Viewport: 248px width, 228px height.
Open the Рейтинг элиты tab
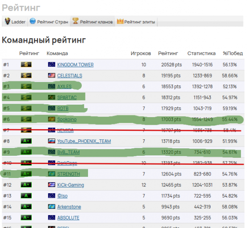pos(136,21)
